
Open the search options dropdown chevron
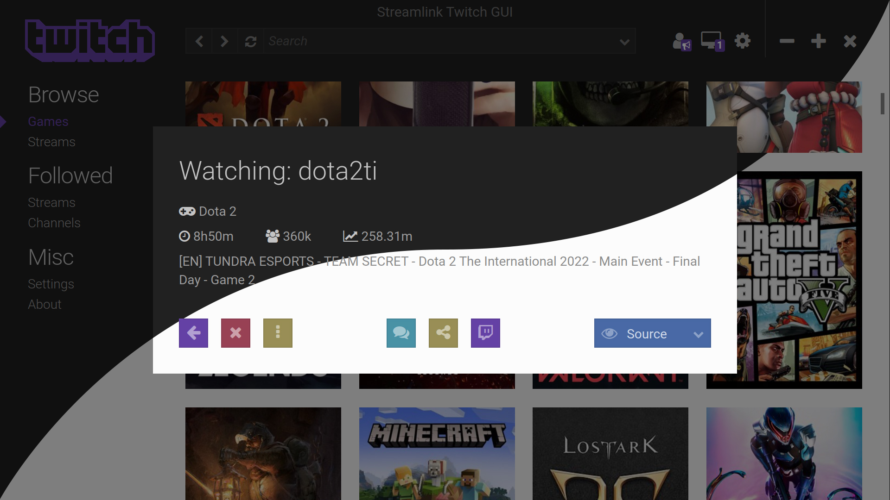624,42
